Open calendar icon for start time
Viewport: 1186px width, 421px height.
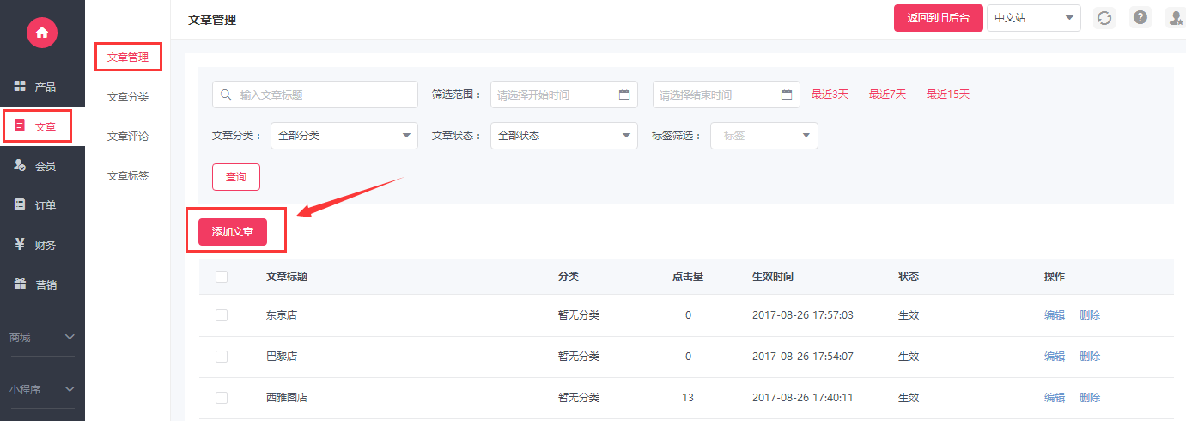(624, 95)
